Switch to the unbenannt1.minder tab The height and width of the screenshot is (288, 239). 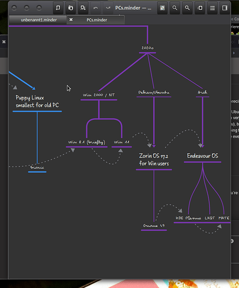[x=39, y=20]
